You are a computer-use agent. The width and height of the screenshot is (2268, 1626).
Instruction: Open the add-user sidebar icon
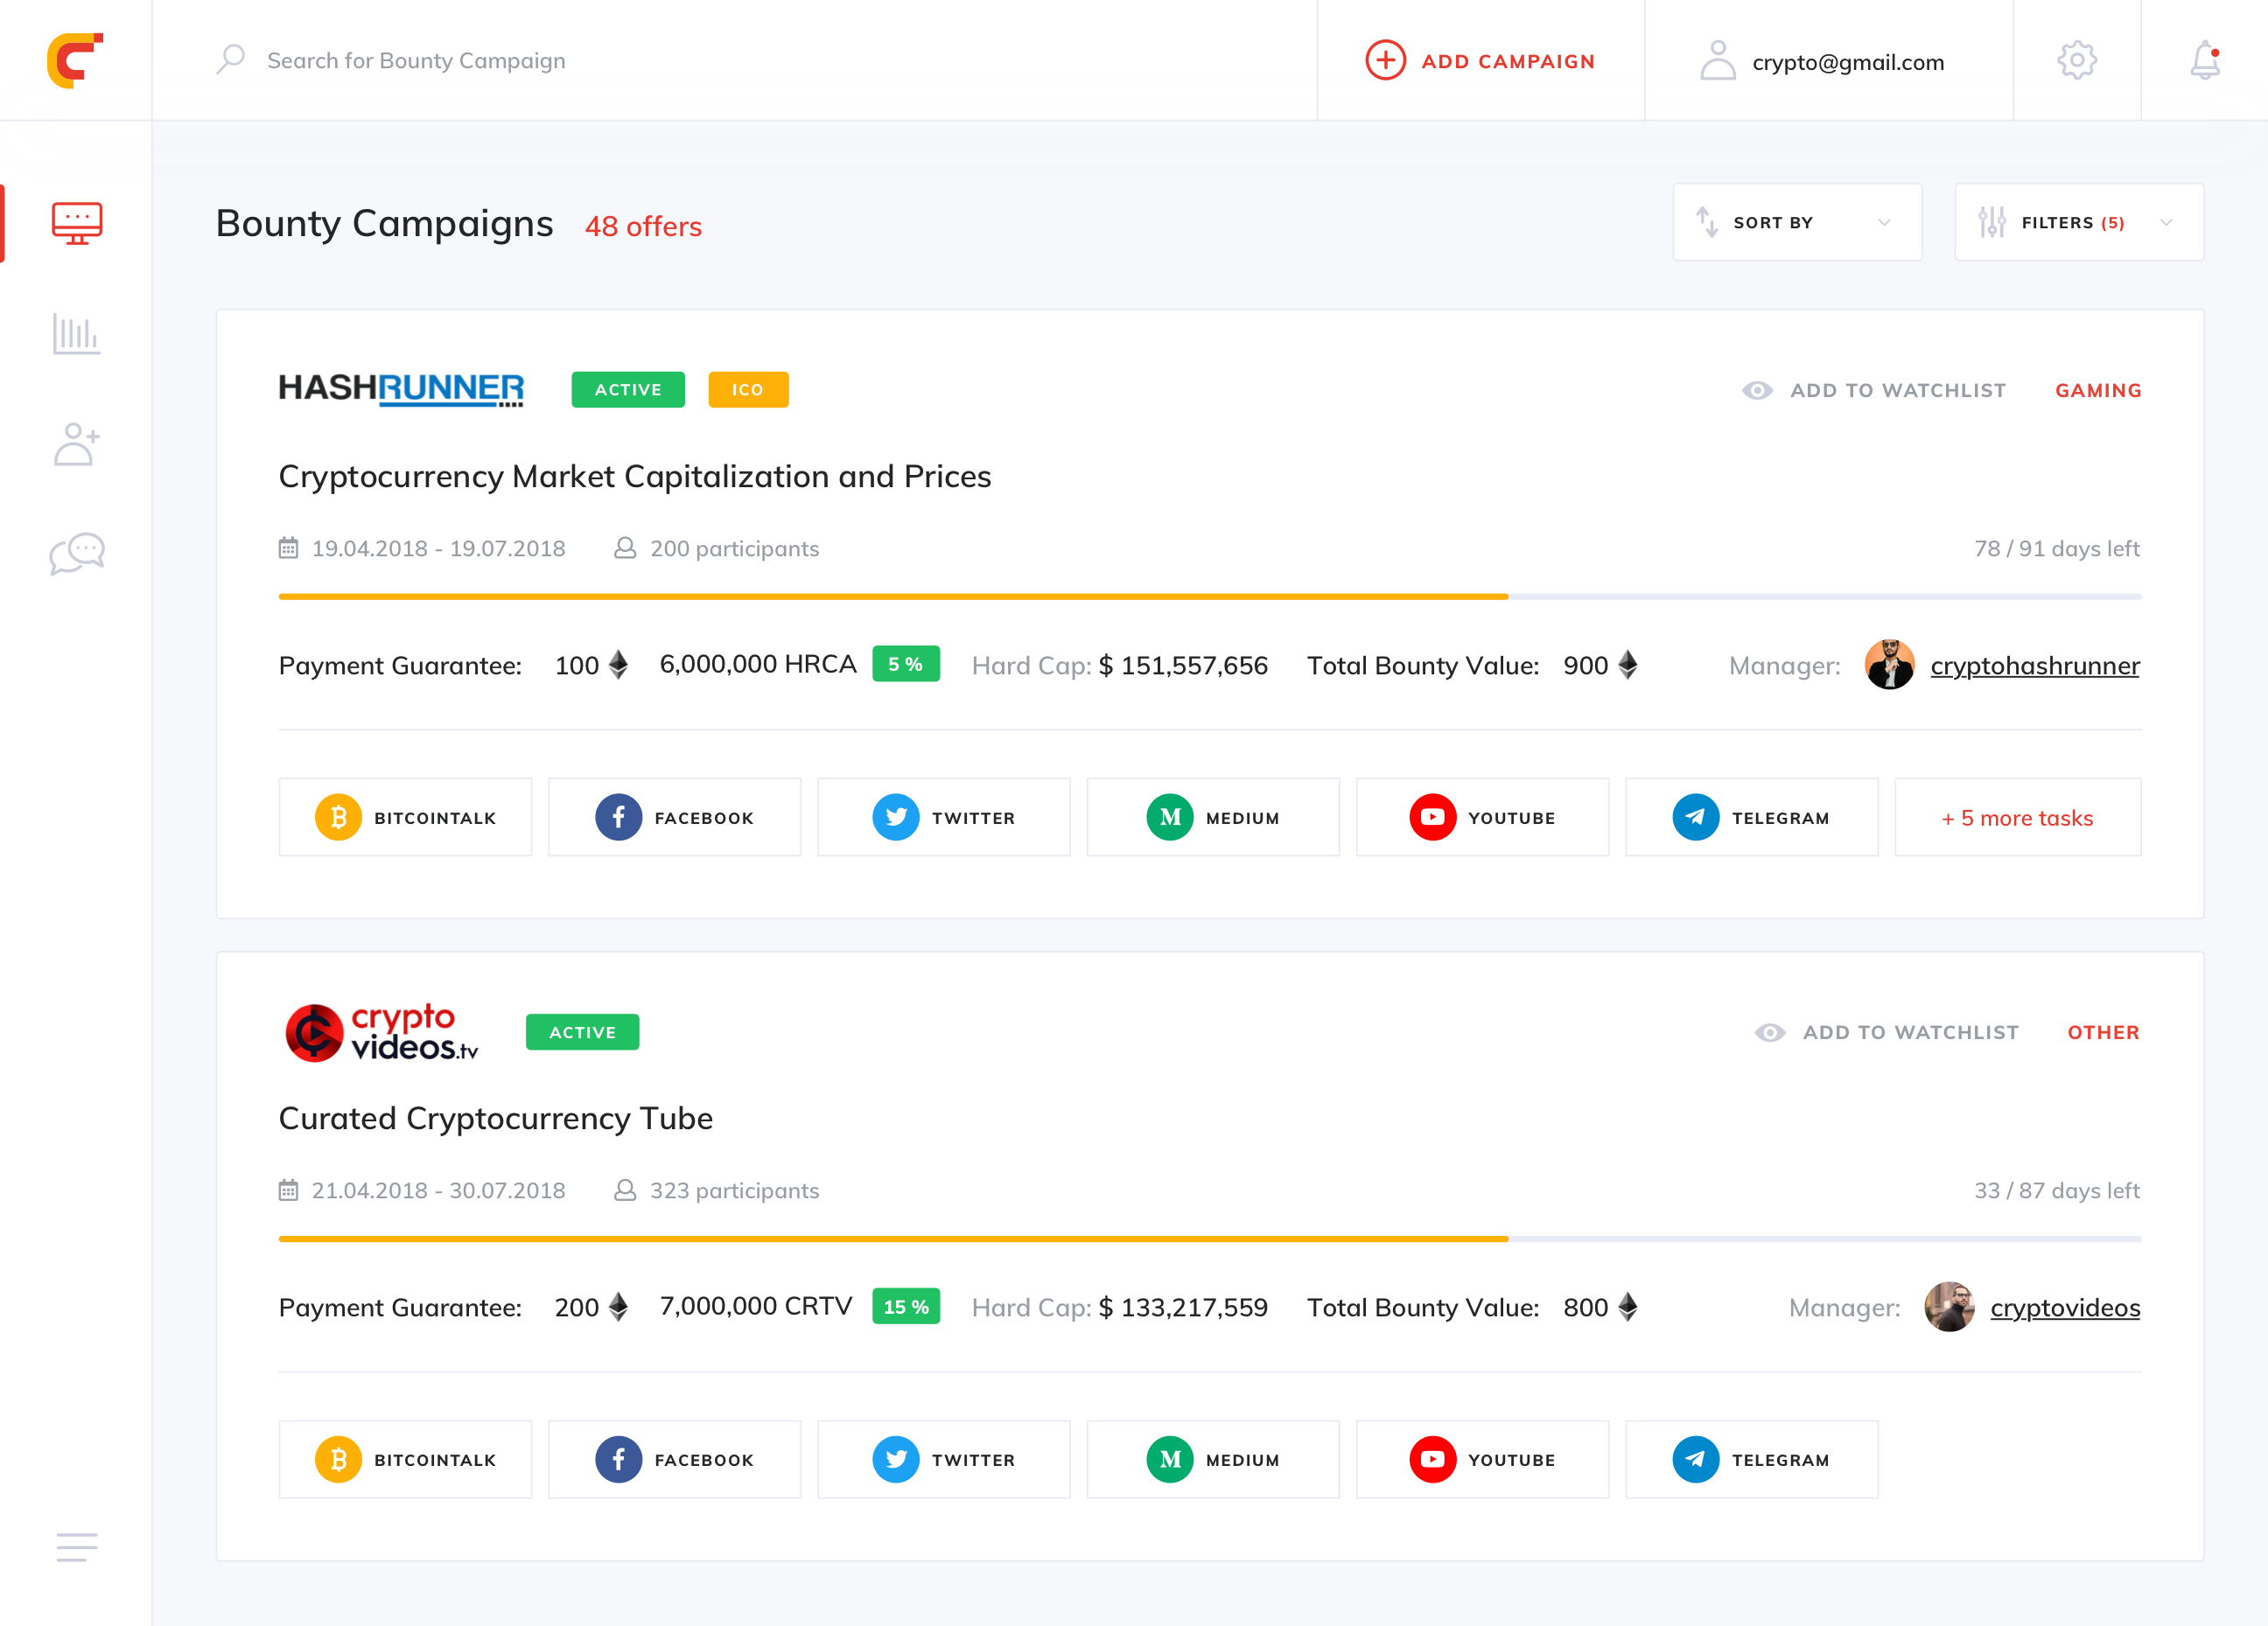point(76,443)
